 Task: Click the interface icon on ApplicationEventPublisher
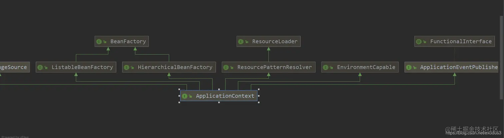coord(409,67)
